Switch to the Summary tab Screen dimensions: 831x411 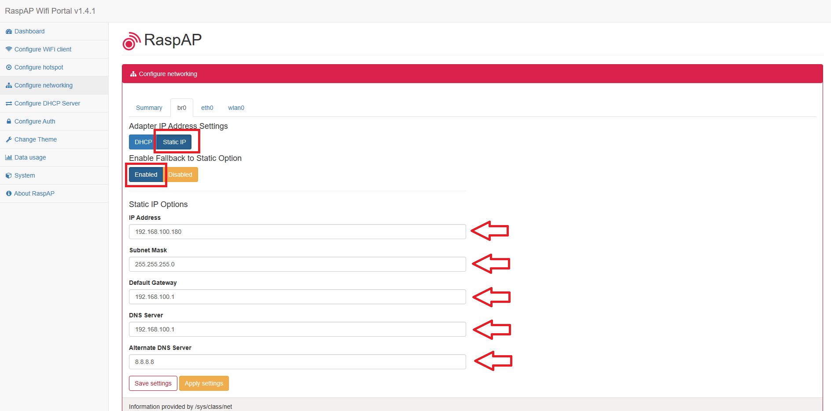pyautogui.click(x=149, y=108)
